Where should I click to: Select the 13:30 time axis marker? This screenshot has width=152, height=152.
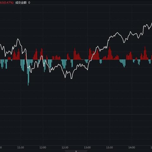tap(110, 147)
